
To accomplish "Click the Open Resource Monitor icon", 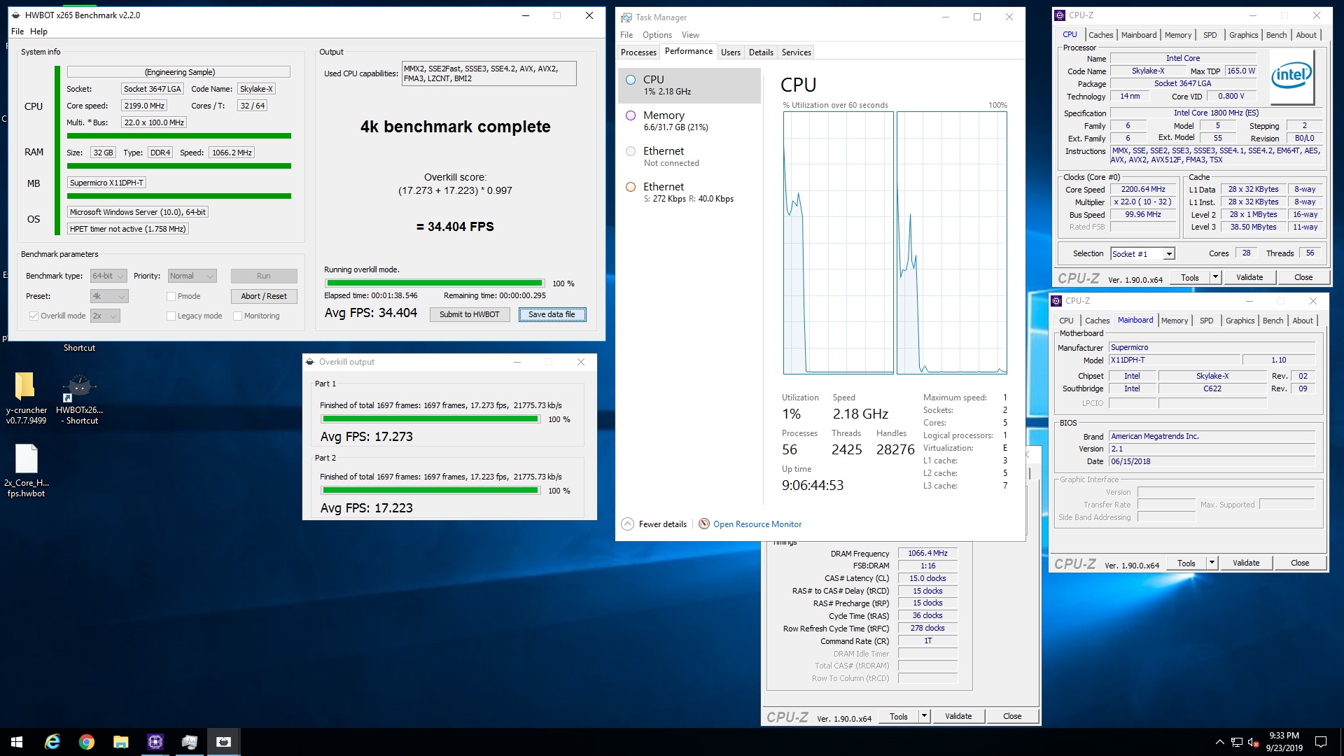I will click(x=704, y=524).
